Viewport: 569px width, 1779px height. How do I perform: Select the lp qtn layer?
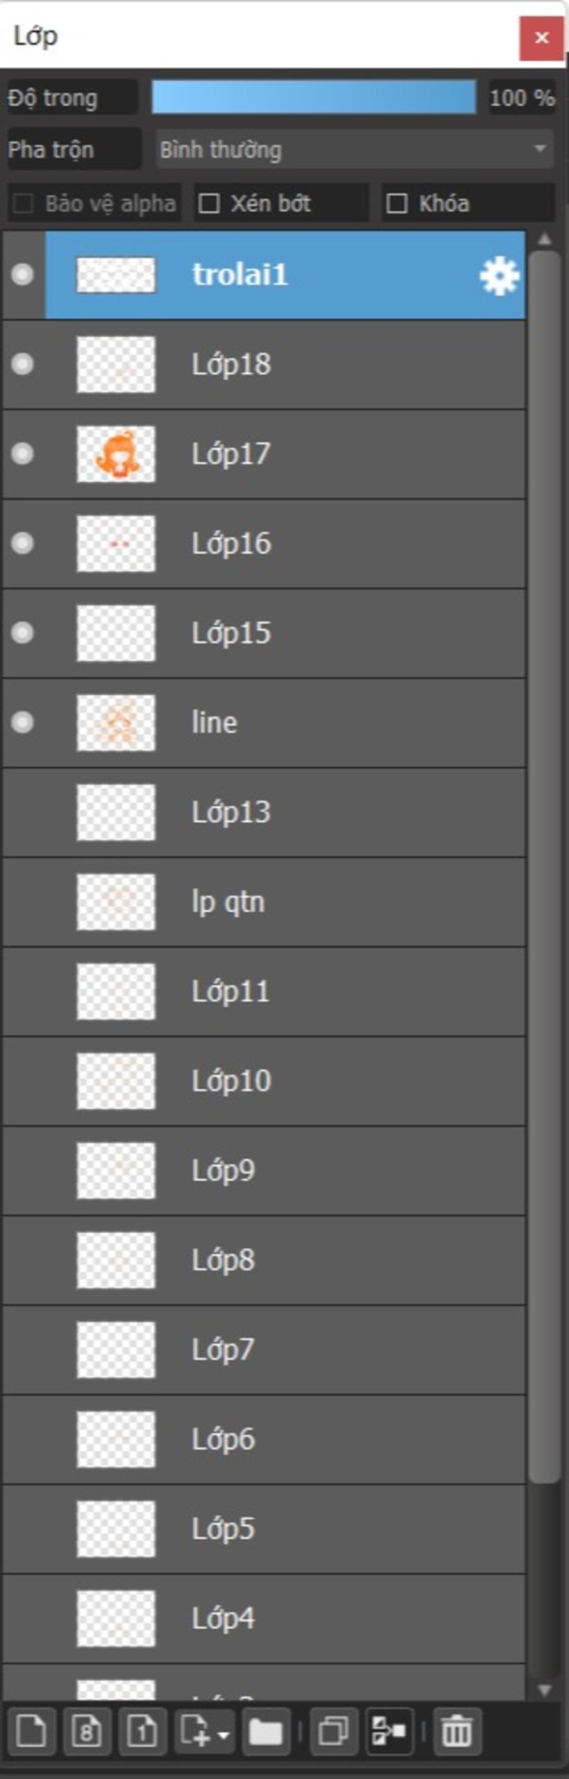pos(264,902)
